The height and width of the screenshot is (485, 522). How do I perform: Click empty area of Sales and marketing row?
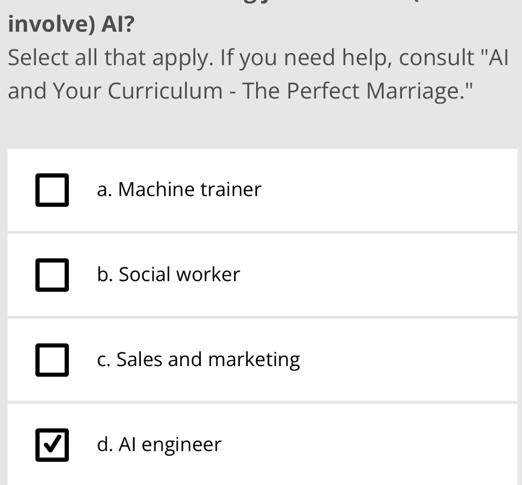[407, 360]
